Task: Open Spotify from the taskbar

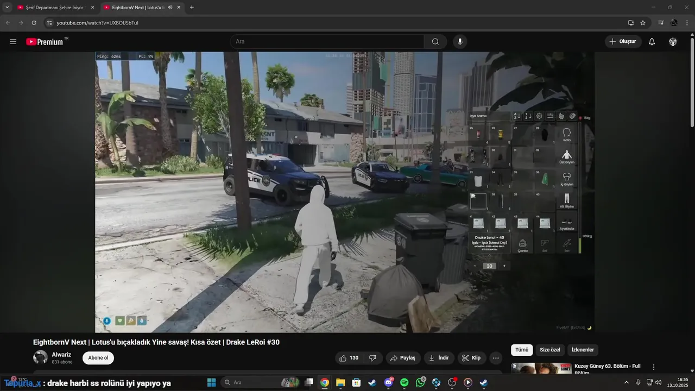Action: (x=404, y=382)
